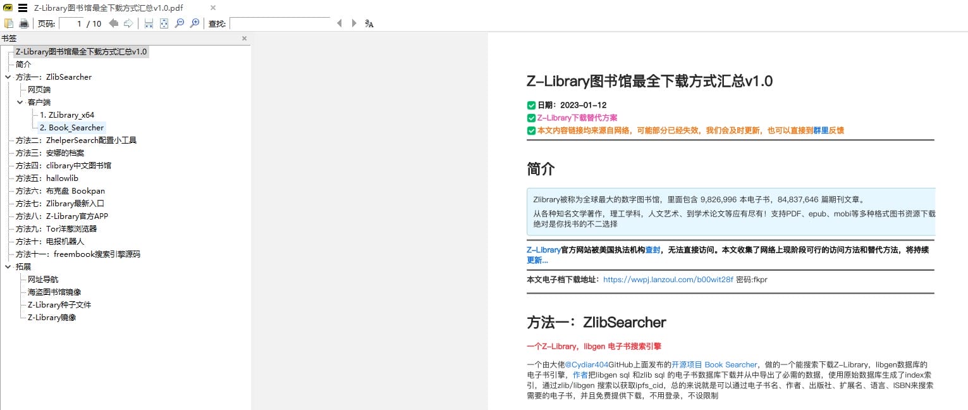
Task: Jump to the Z-Library种子文件 bookmark
Action: (59, 305)
